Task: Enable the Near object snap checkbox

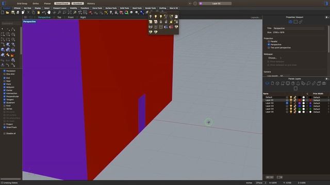Action: [5, 81]
